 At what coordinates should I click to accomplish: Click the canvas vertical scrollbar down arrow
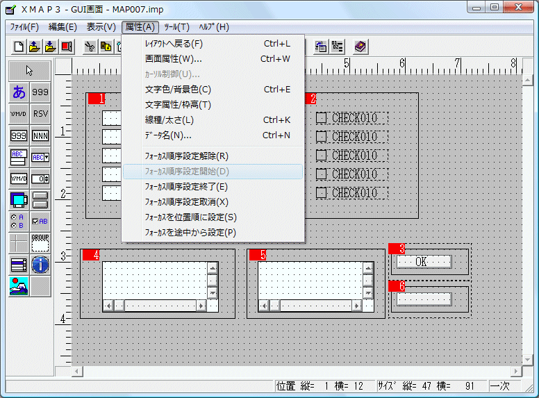[x=527, y=360]
